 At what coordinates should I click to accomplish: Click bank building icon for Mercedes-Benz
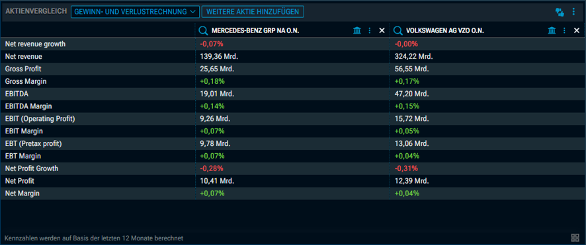(357, 31)
